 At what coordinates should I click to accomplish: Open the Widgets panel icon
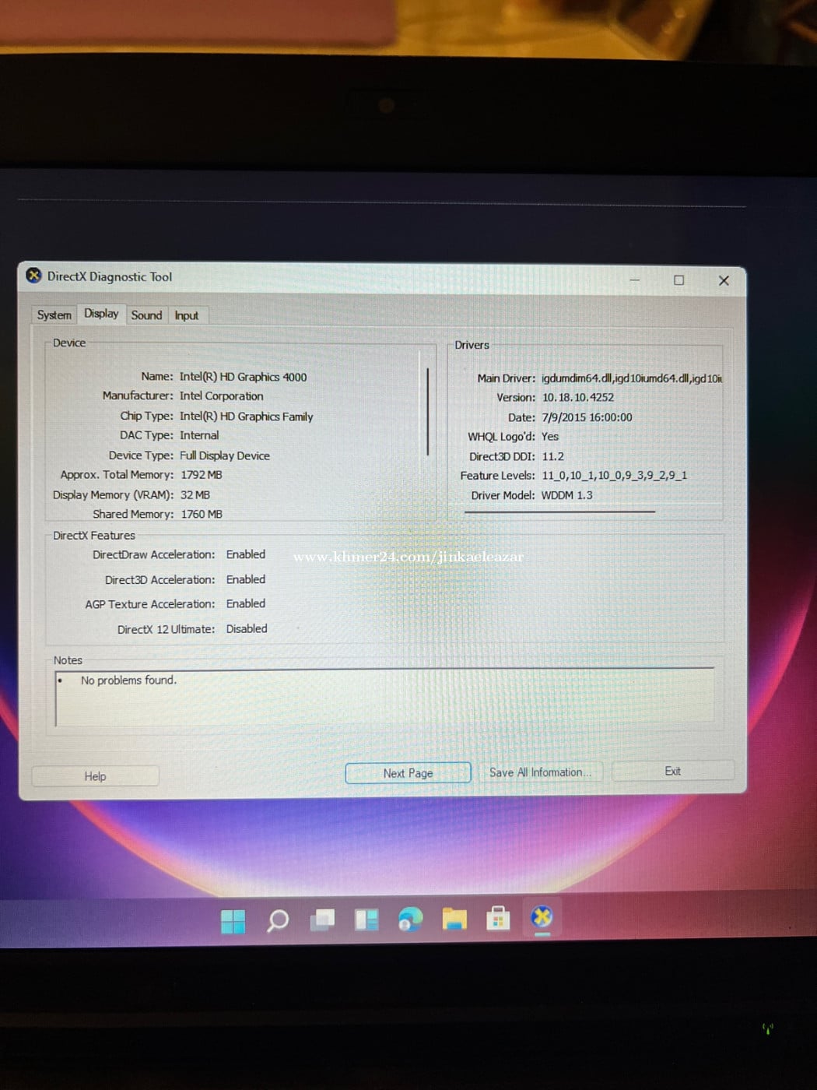(366, 920)
